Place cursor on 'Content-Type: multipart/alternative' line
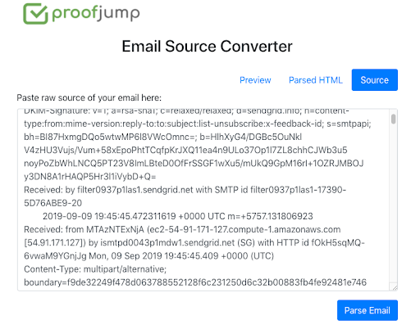Viewport: 420px width, 329px height. click(x=95, y=269)
